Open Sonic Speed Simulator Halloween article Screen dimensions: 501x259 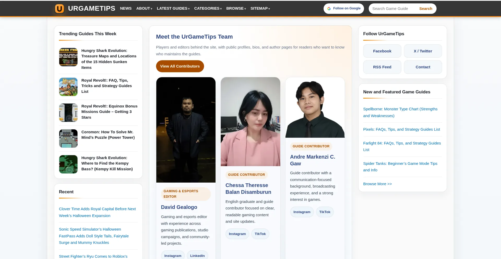pos(94,236)
